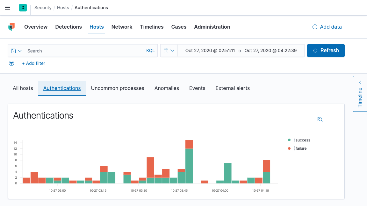Open the Cases section
Viewport: 367px width, 206px height.
coord(179,27)
